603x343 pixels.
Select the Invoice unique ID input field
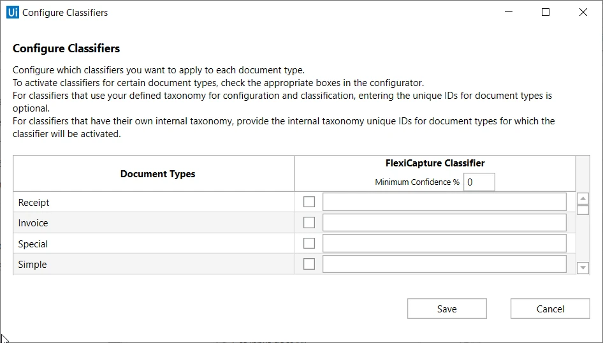[444, 223]
